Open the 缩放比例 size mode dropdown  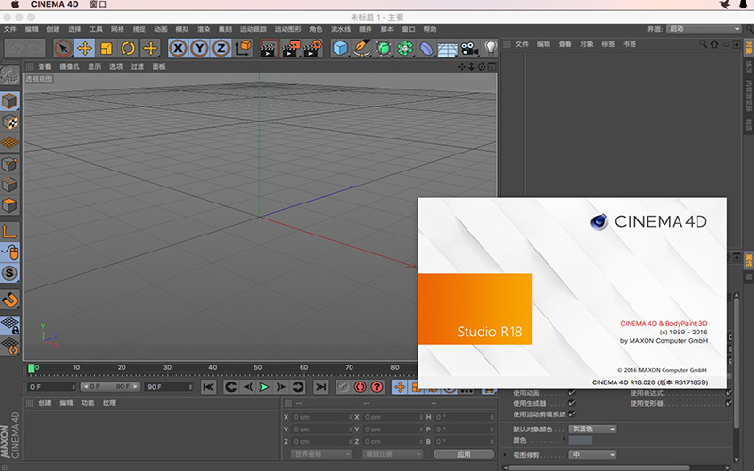pos(392,454)
